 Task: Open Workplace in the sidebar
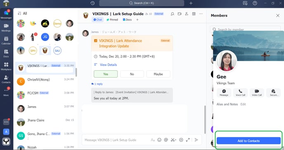click(x=6, y=66)
